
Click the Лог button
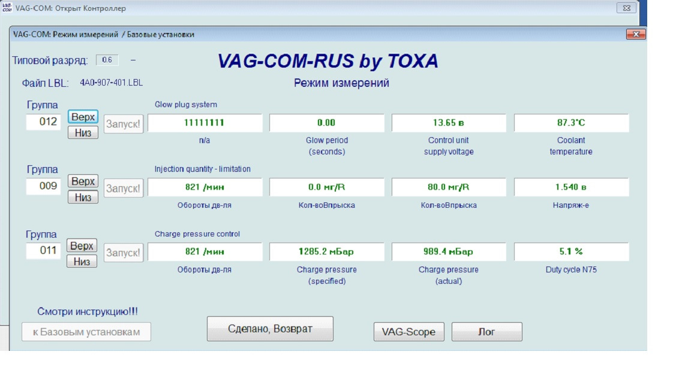pyautogui.click(x=487, y=332)
